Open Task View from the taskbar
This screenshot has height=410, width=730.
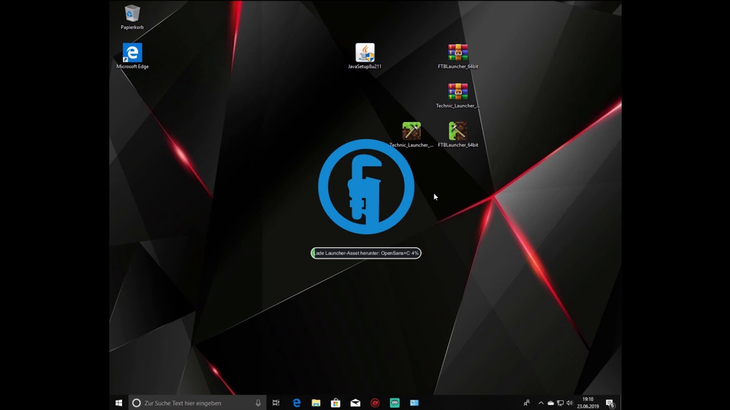pos(276,403)
